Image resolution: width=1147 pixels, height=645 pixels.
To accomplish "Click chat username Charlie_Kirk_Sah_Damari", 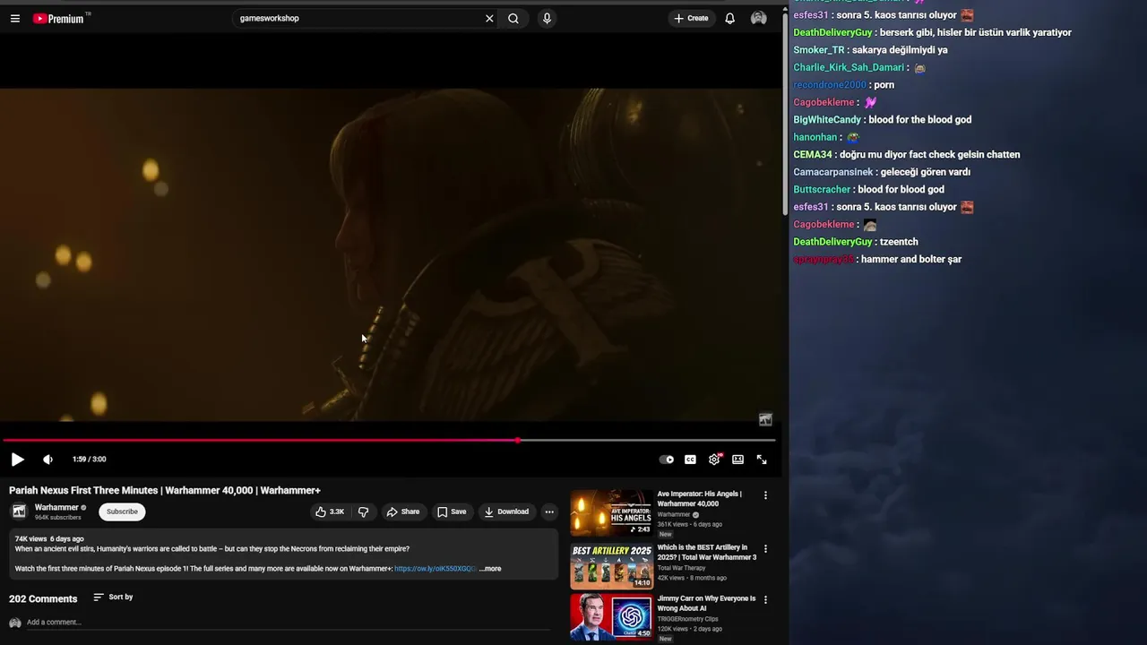I will click(849, 67).
